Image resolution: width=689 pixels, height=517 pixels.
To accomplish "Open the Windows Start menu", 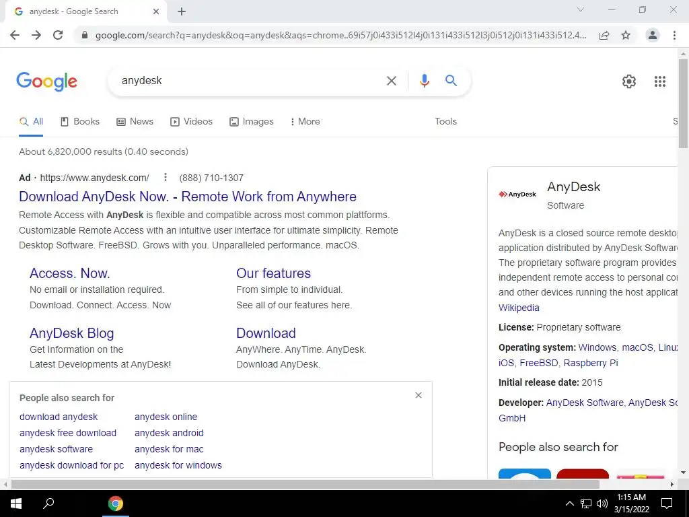I will (16, 504).
